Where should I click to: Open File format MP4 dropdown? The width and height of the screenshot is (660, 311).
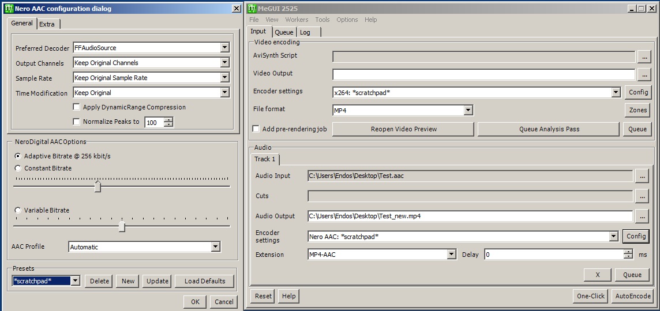(x=468, y=111)
